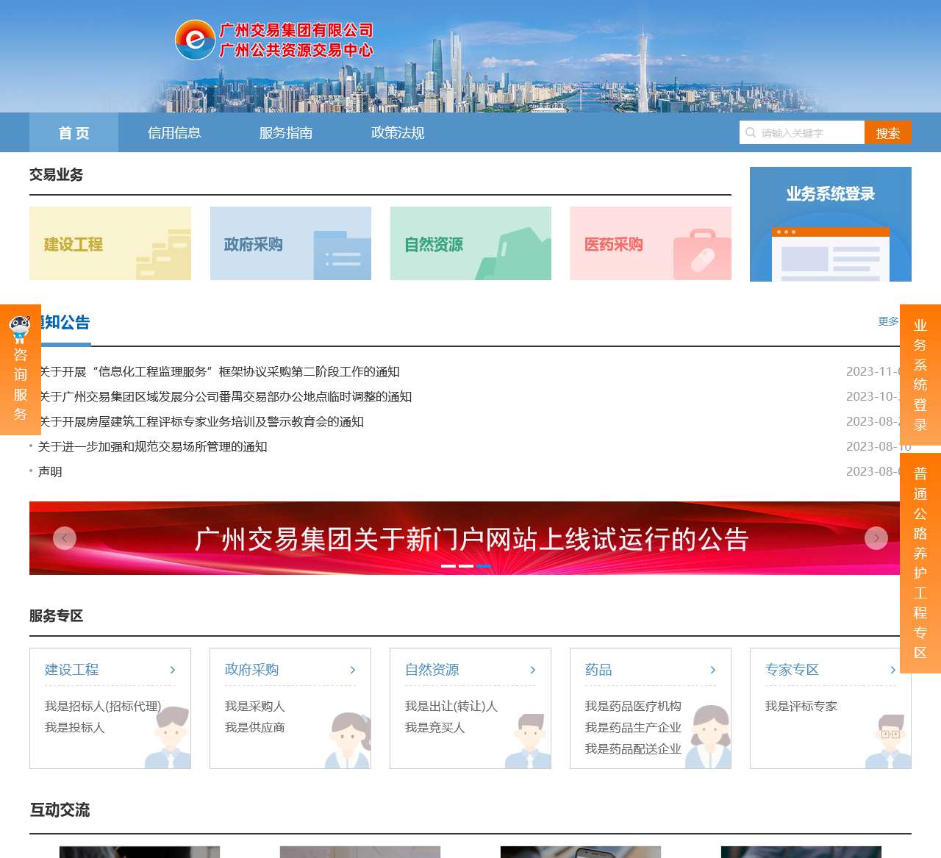Expand the 政府采购 service zone arrow
This screenshot has height=858, width=941.
pyautogui.click(x=353, y=670)
